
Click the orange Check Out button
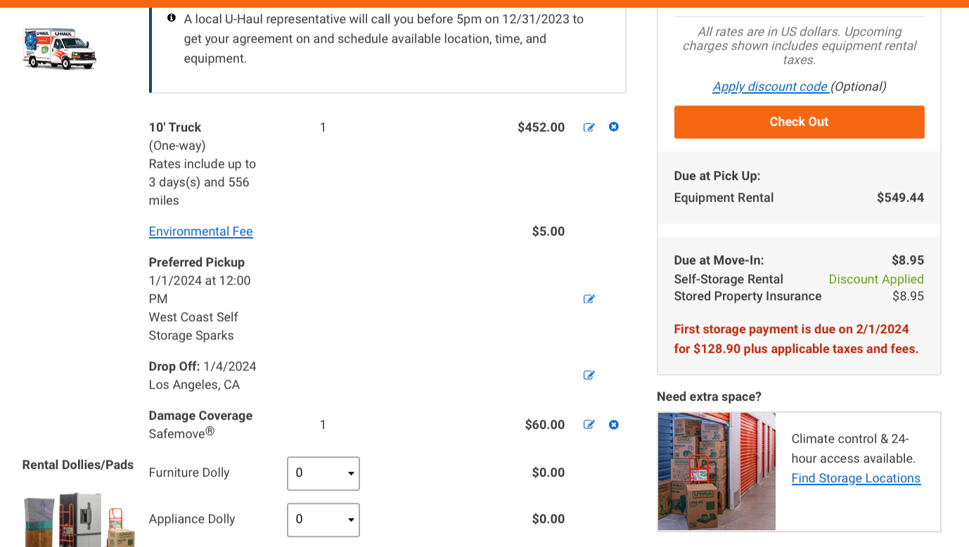tap(799, 122)
